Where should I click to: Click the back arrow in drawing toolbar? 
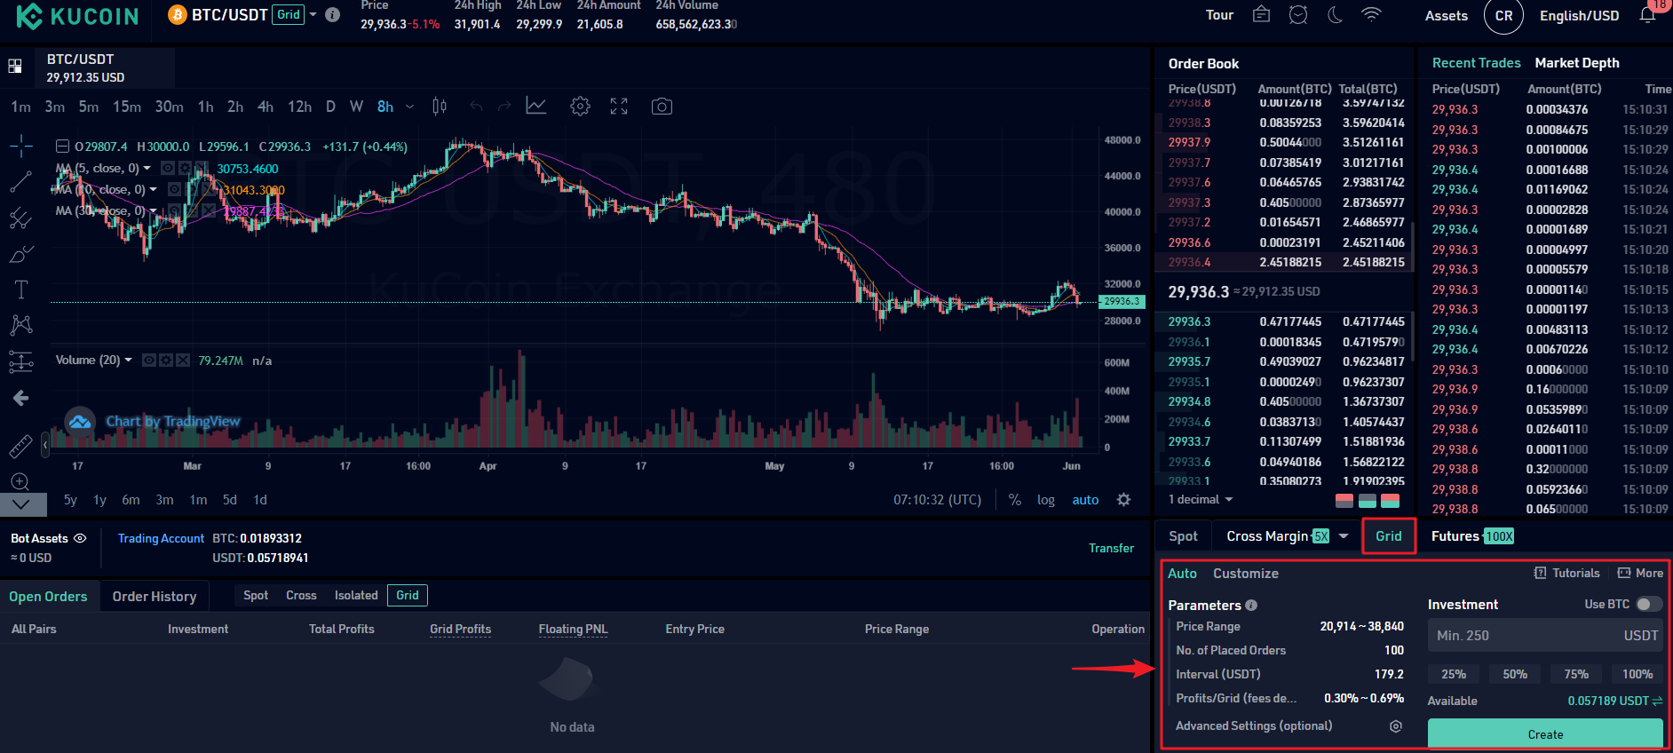pos(20,398)
